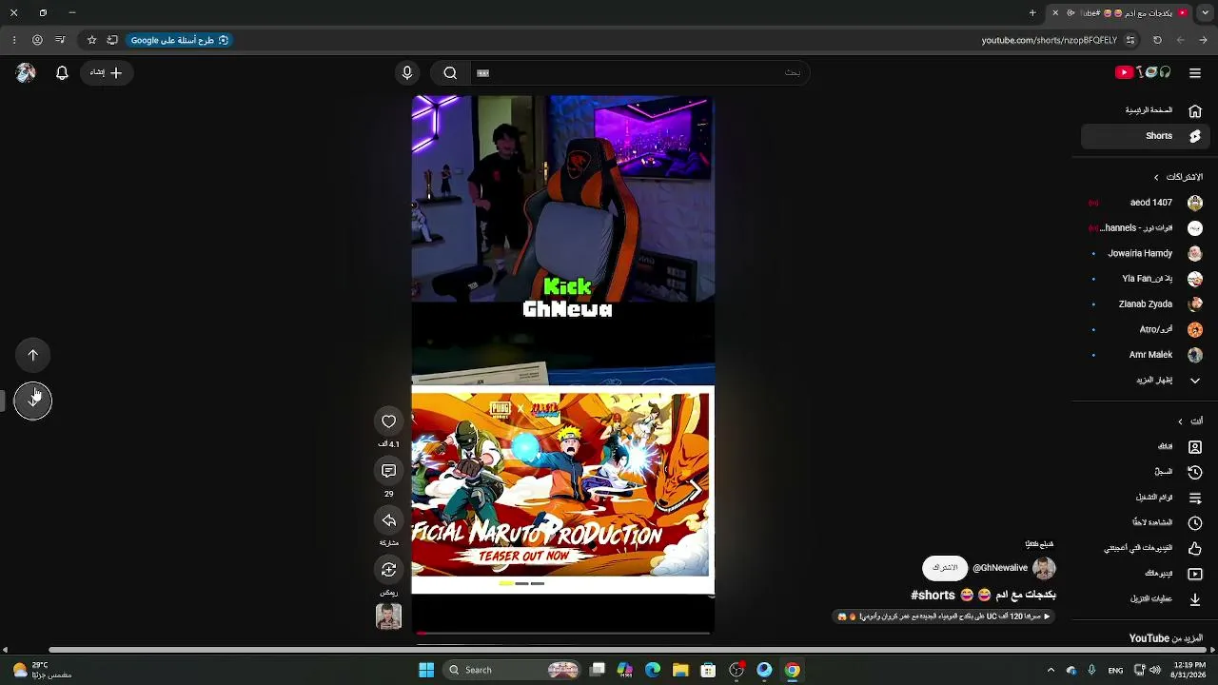Image resolution: width=1218 pixels, height=685 pixels.
Task: Open the You (أنت) section header
Action: [1190, 421]
